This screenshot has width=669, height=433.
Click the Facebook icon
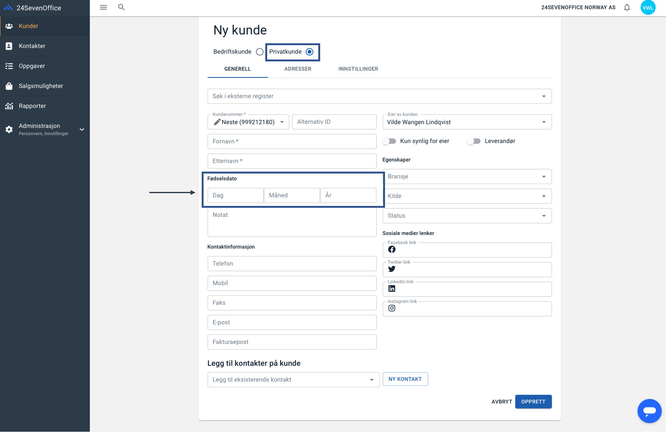(x=392, y=250)
